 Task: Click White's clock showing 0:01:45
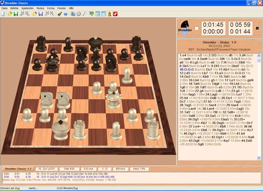[x=213, y=25]
